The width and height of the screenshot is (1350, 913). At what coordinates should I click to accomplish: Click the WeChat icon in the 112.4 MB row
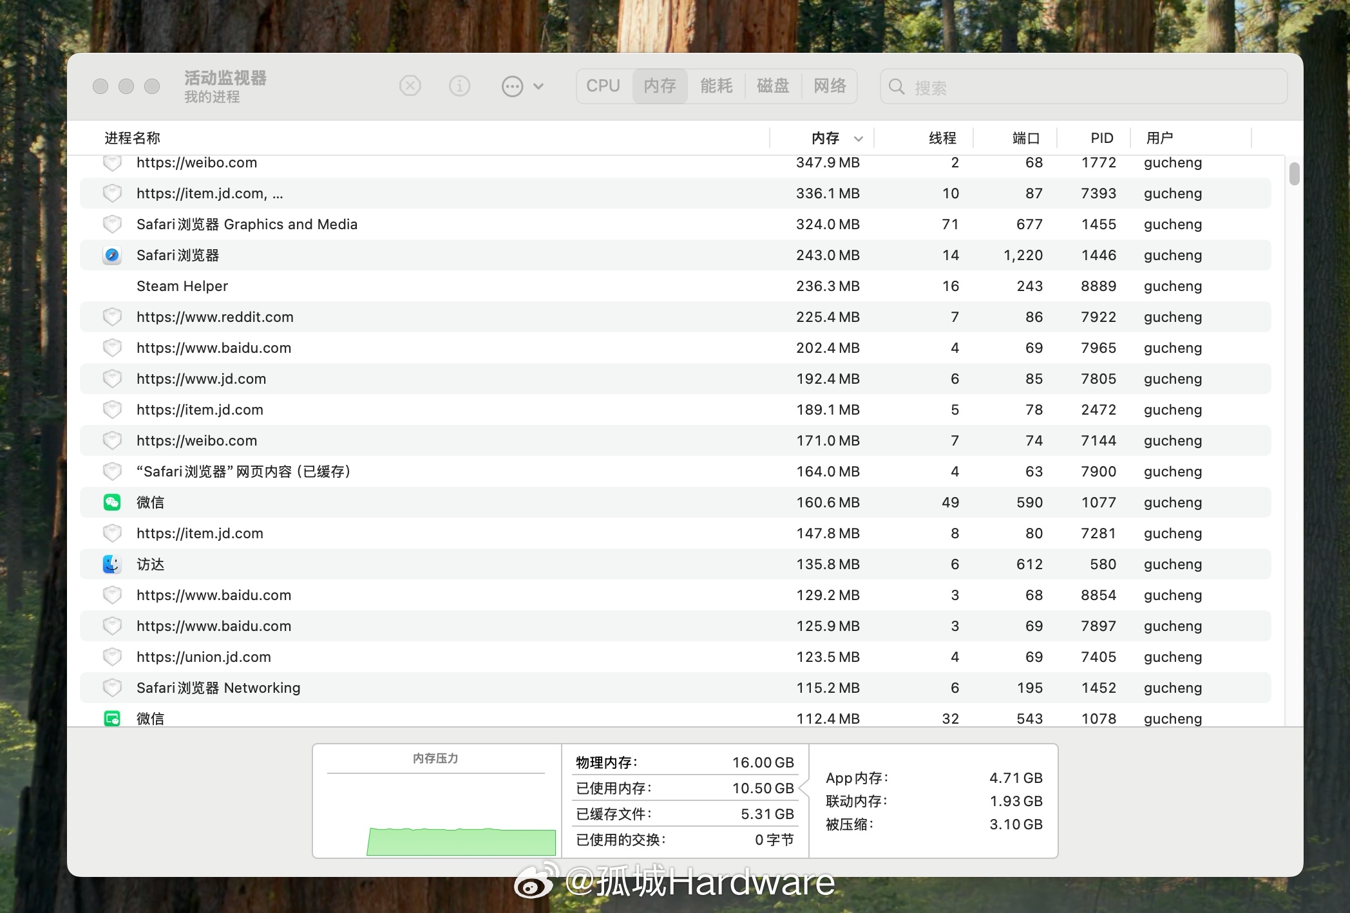click(112, 718)
